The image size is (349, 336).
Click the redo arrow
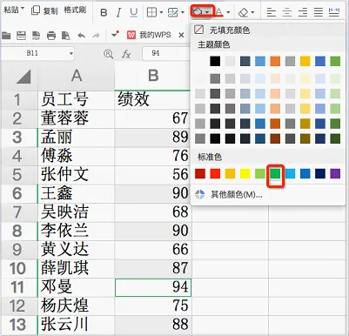(x=96, y=36)
